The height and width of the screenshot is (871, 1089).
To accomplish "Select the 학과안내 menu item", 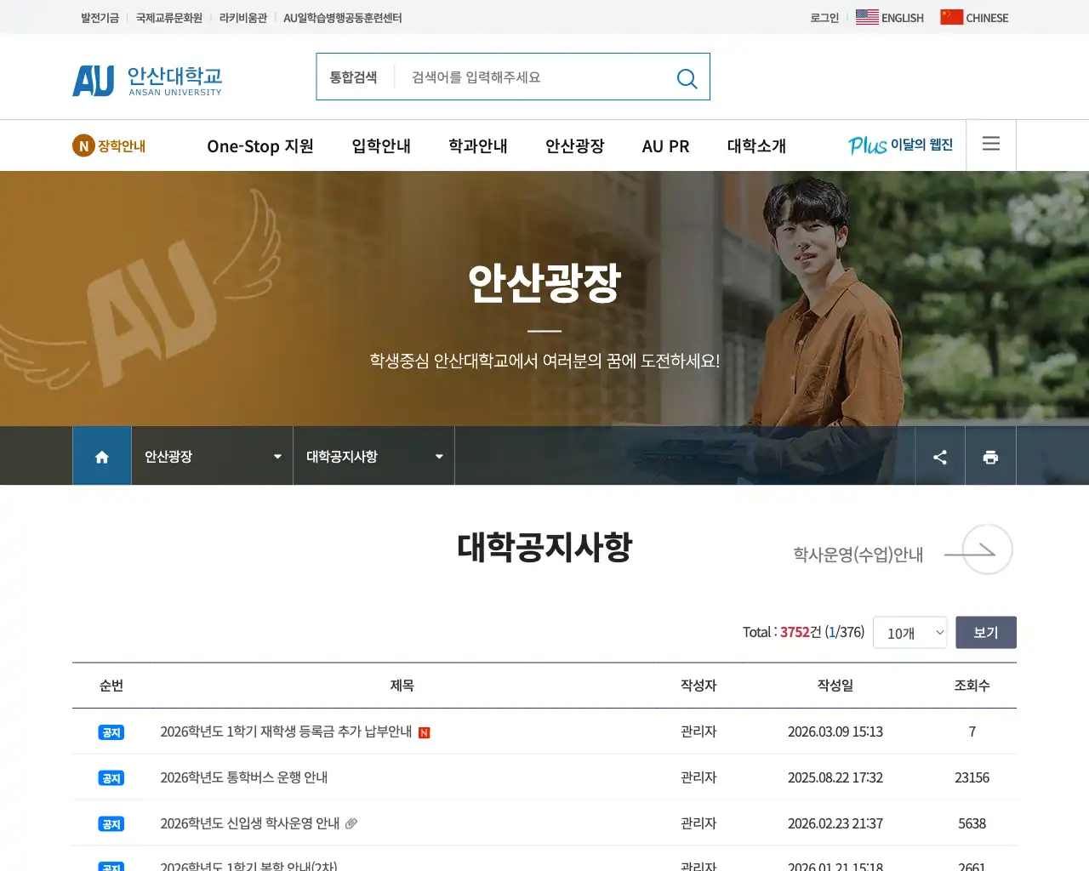I will 477,145.
